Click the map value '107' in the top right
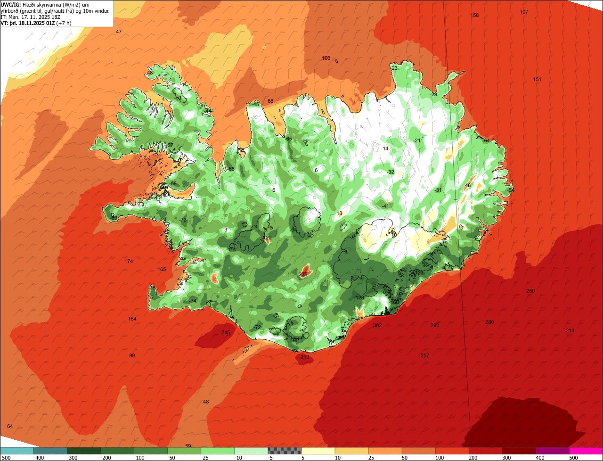Viewport: 603px width, 461px height. 524,11
